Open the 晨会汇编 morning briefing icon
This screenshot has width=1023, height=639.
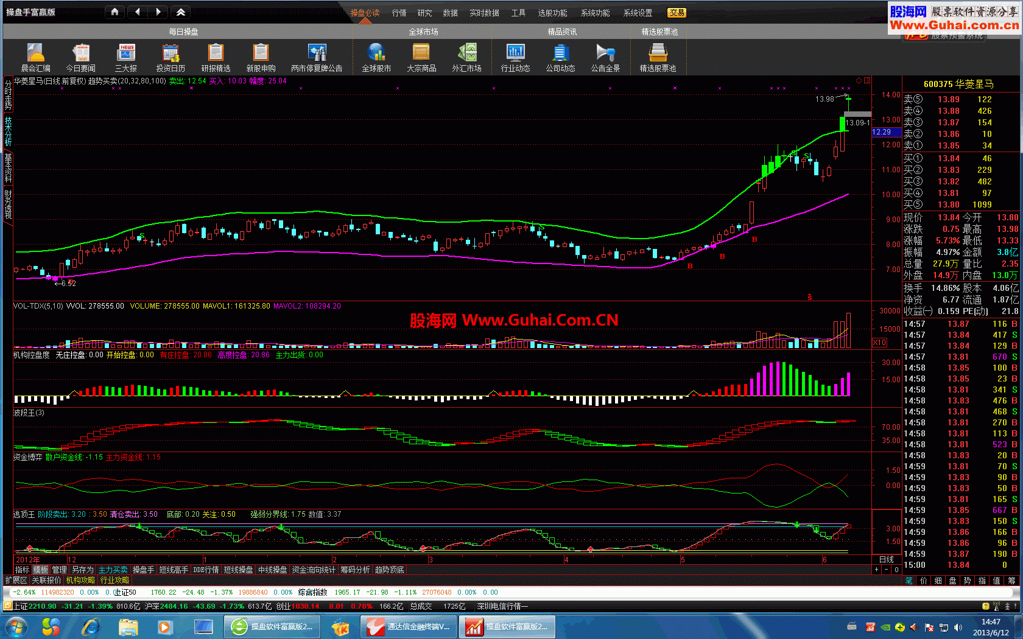pyautogui.click(x=35, y=58)
